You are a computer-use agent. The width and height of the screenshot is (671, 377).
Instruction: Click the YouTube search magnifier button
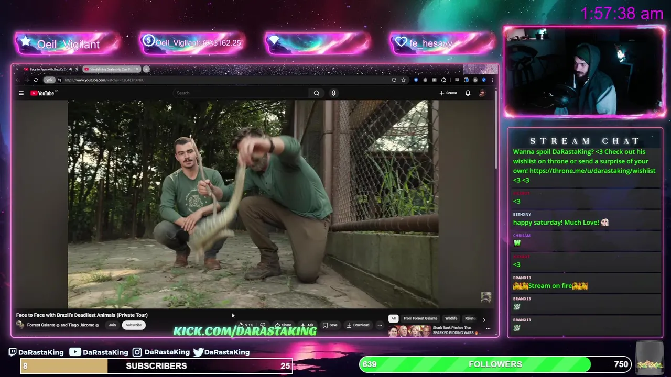pos(317,93)
